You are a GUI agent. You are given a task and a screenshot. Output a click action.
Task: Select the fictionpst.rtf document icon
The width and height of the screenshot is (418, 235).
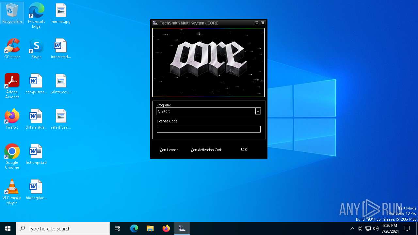36,154
